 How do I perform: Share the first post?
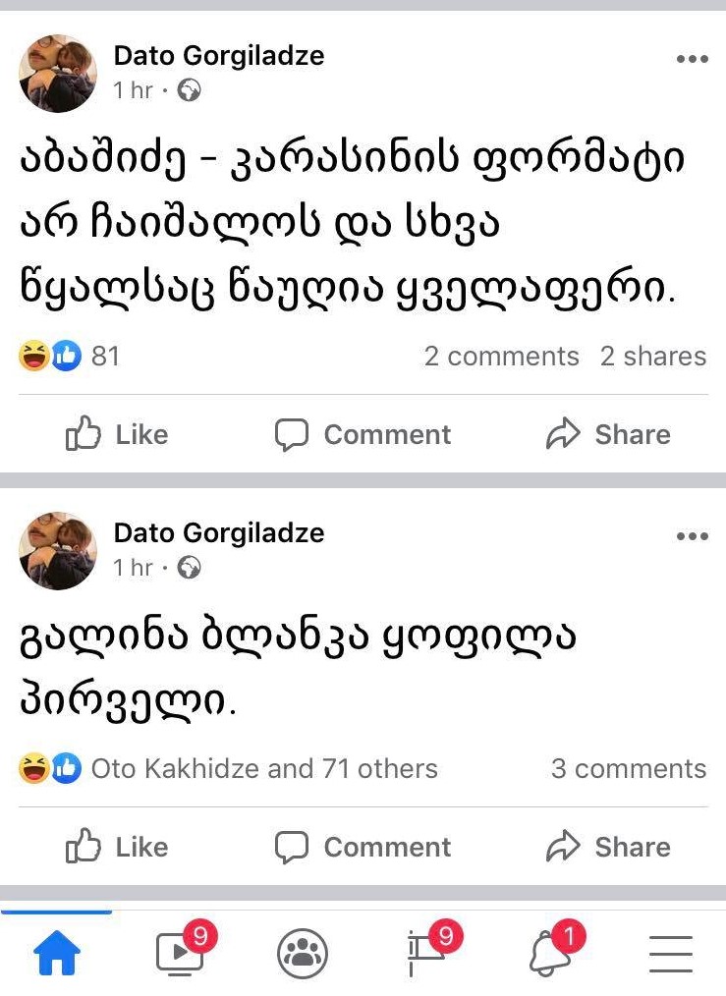click(608, 434)
